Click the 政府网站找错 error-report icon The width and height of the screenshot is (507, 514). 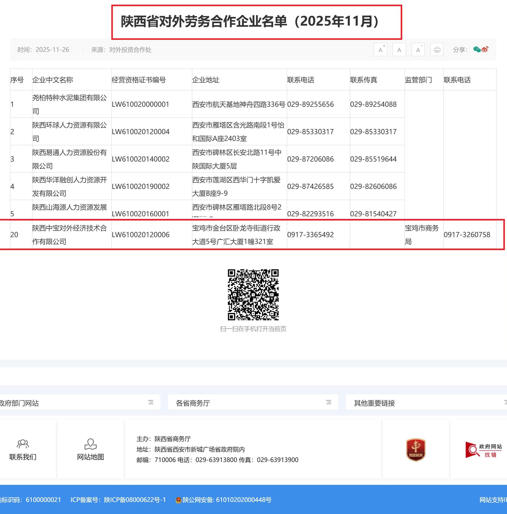[483, 450]
